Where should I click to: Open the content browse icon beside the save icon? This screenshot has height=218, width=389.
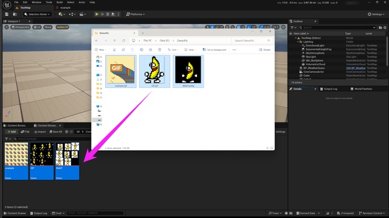pos(15,15)
